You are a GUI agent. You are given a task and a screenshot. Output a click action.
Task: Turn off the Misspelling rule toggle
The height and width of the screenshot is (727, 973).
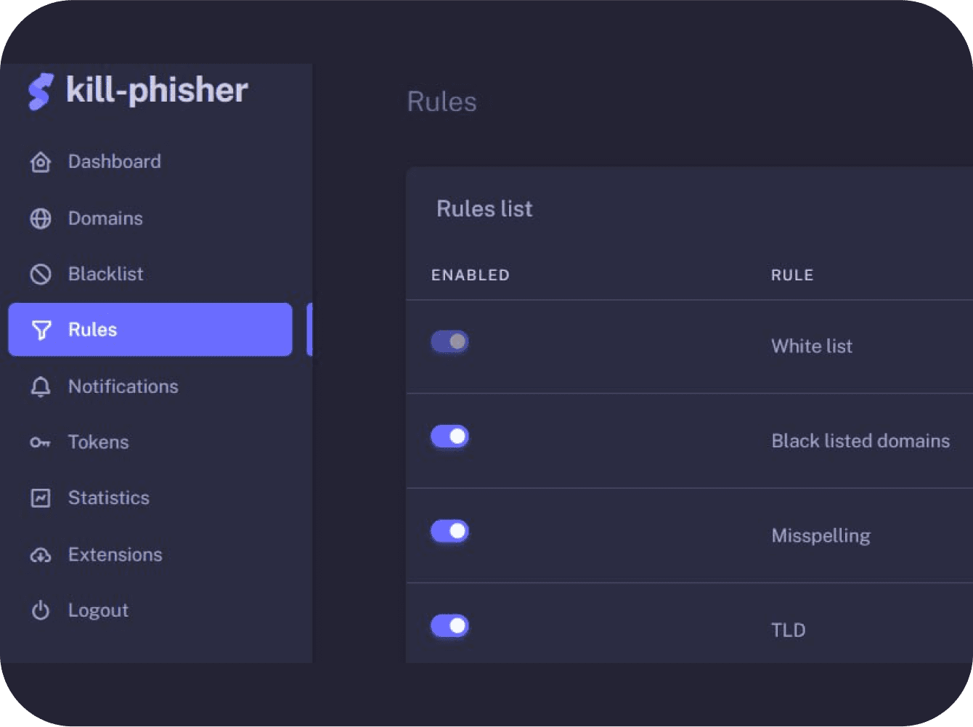pyautogui.click(x=449, y=531)
